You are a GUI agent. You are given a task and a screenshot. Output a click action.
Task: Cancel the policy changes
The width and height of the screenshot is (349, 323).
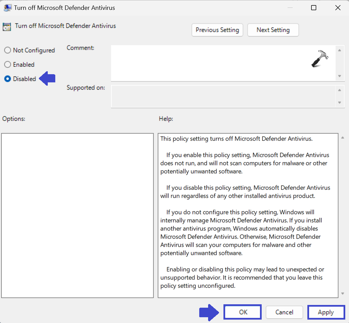[284, 312]
